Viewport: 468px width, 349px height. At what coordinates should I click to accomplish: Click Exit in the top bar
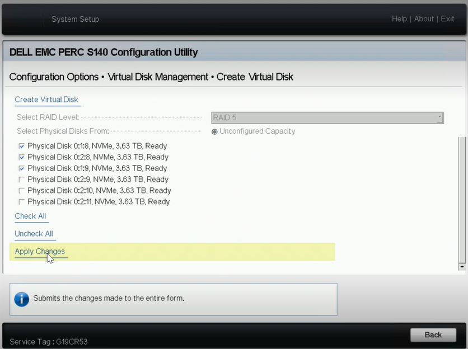tap(447, 19)
